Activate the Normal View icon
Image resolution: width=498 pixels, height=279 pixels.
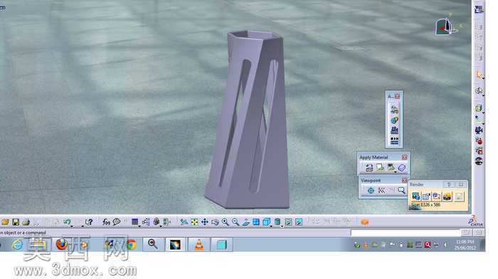point(246,222)
